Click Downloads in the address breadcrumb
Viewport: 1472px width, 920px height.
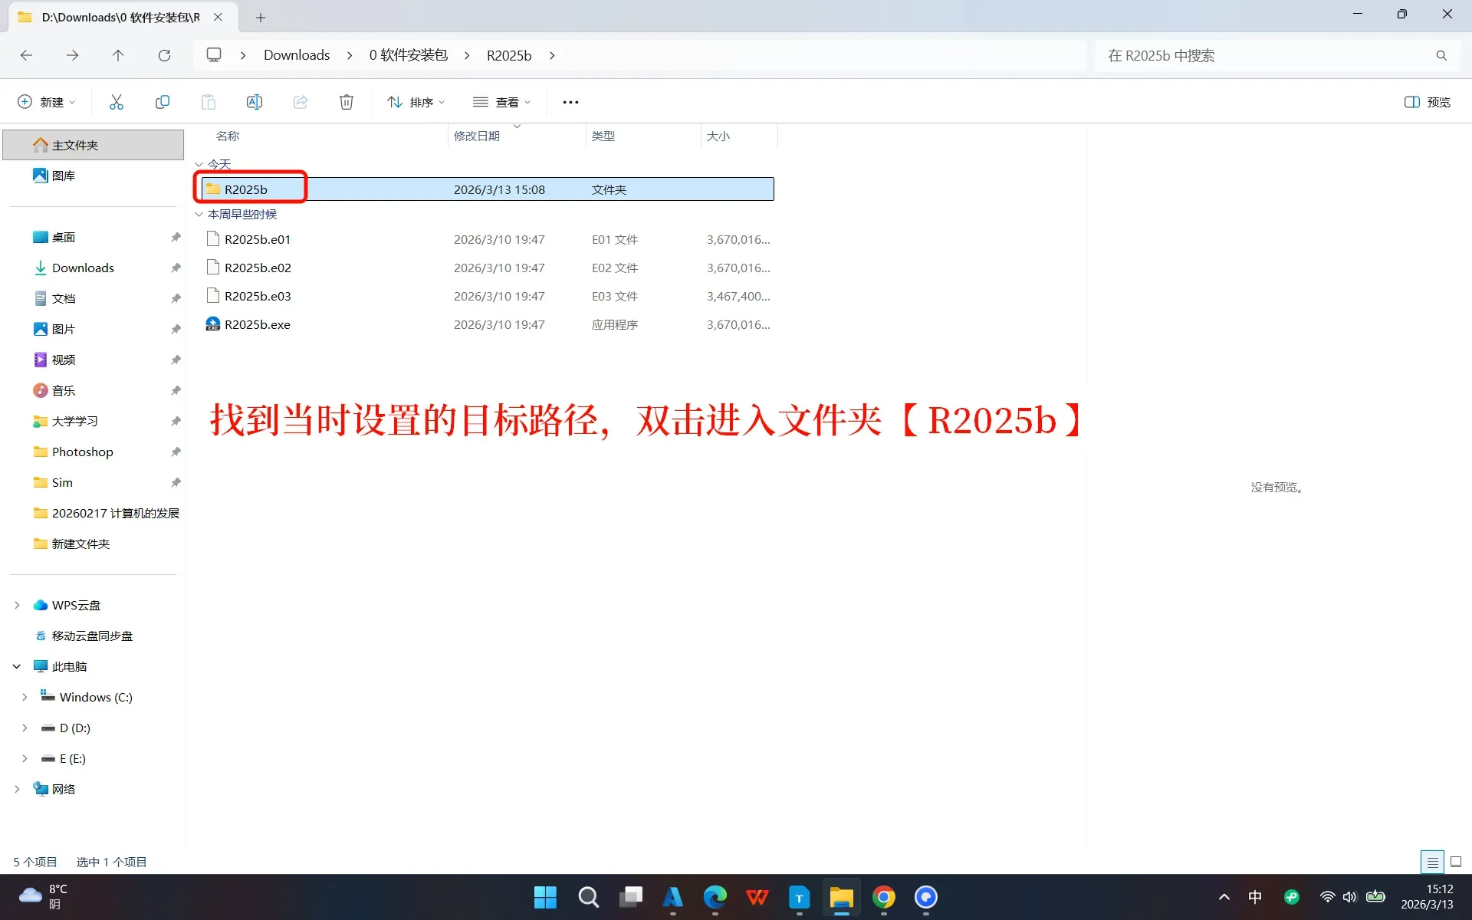297,55
